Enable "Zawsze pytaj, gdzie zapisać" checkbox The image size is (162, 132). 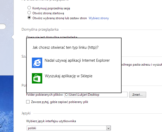point(28,102)
